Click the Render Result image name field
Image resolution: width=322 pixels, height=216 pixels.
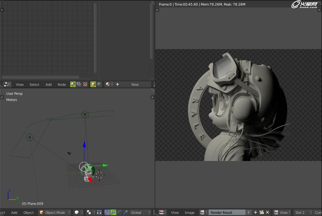point(227,213)
